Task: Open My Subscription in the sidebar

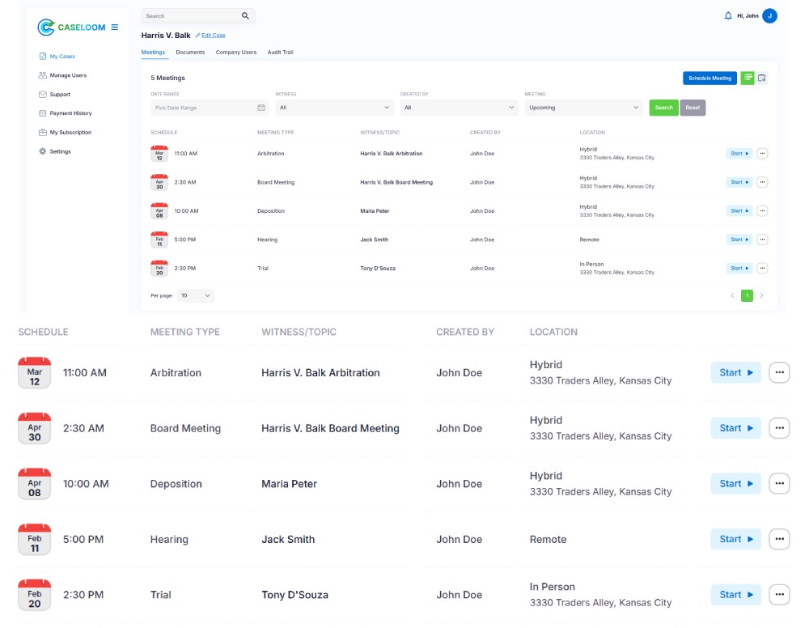Action: click(70, 133)
